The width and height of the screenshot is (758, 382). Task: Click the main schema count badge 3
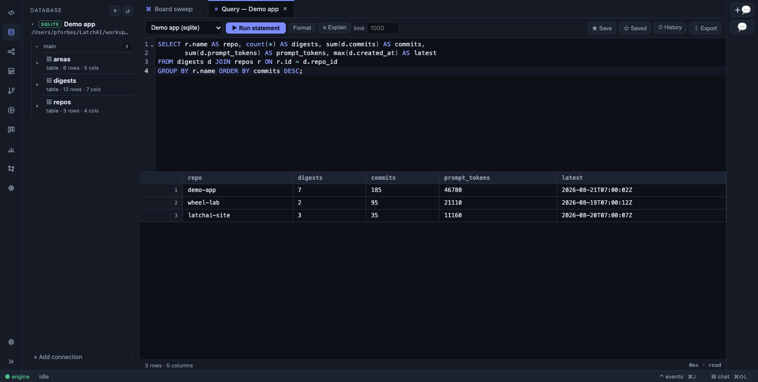tap(127, 46)
